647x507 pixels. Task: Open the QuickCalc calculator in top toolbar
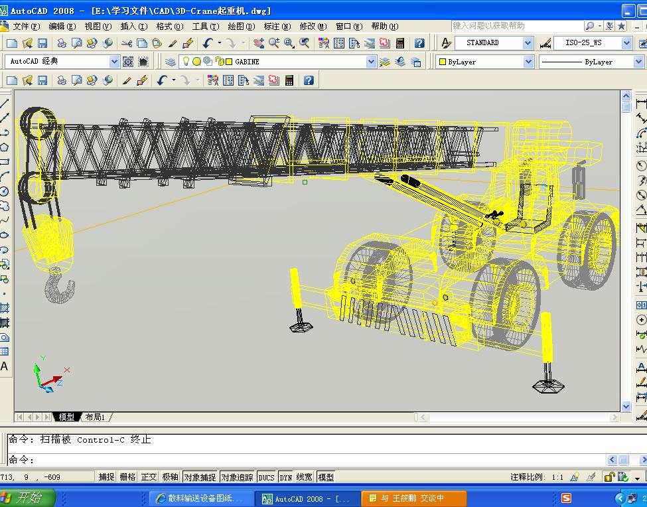coord(400,43)
